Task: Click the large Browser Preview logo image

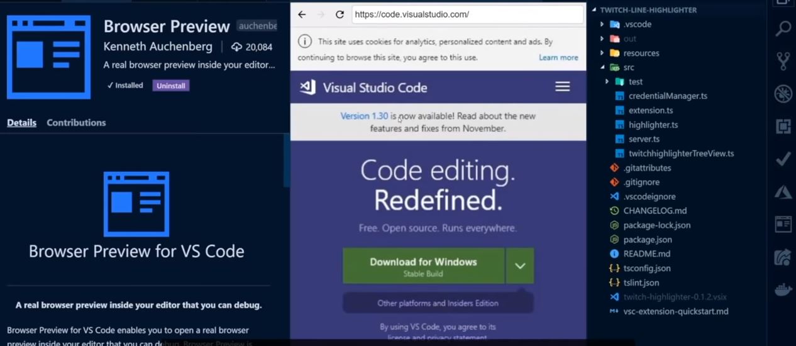Action: click(x=136, y=204)
